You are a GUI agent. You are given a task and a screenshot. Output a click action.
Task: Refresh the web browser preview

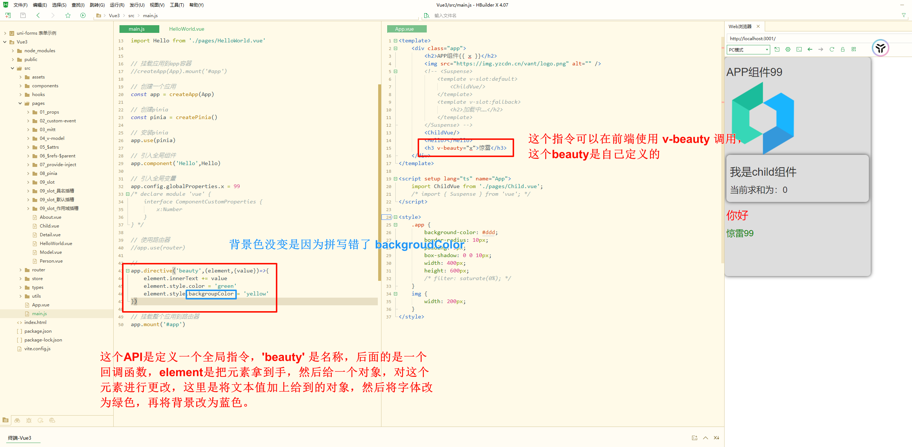[x=832, y=49]
